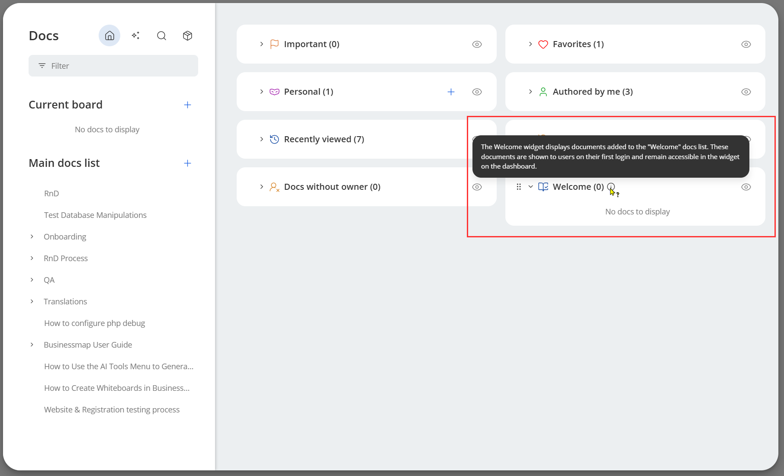This screenshot has width=784, height=476.
Task: Toggle visibility of the Favorites widget
Action: coord(746,44)
